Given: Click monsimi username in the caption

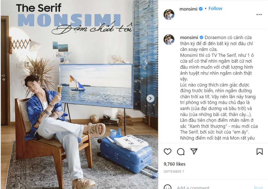Looking at the screenshot, I should (189, 37).
